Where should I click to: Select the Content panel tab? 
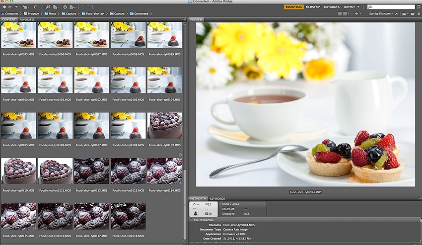pos(9,19)
